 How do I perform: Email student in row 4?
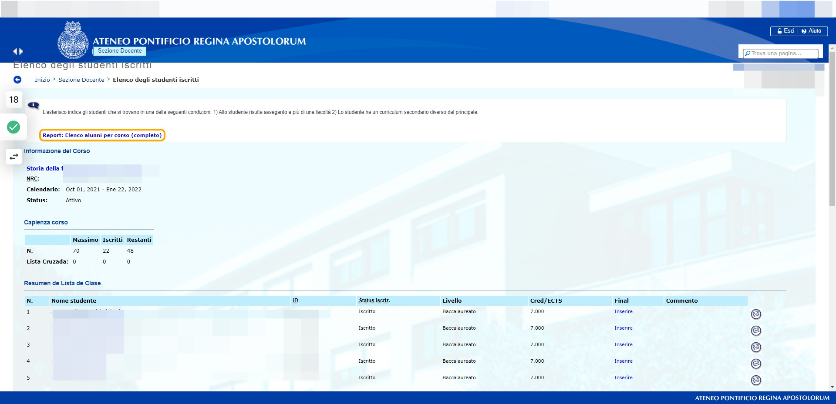(x=756, y=364)
